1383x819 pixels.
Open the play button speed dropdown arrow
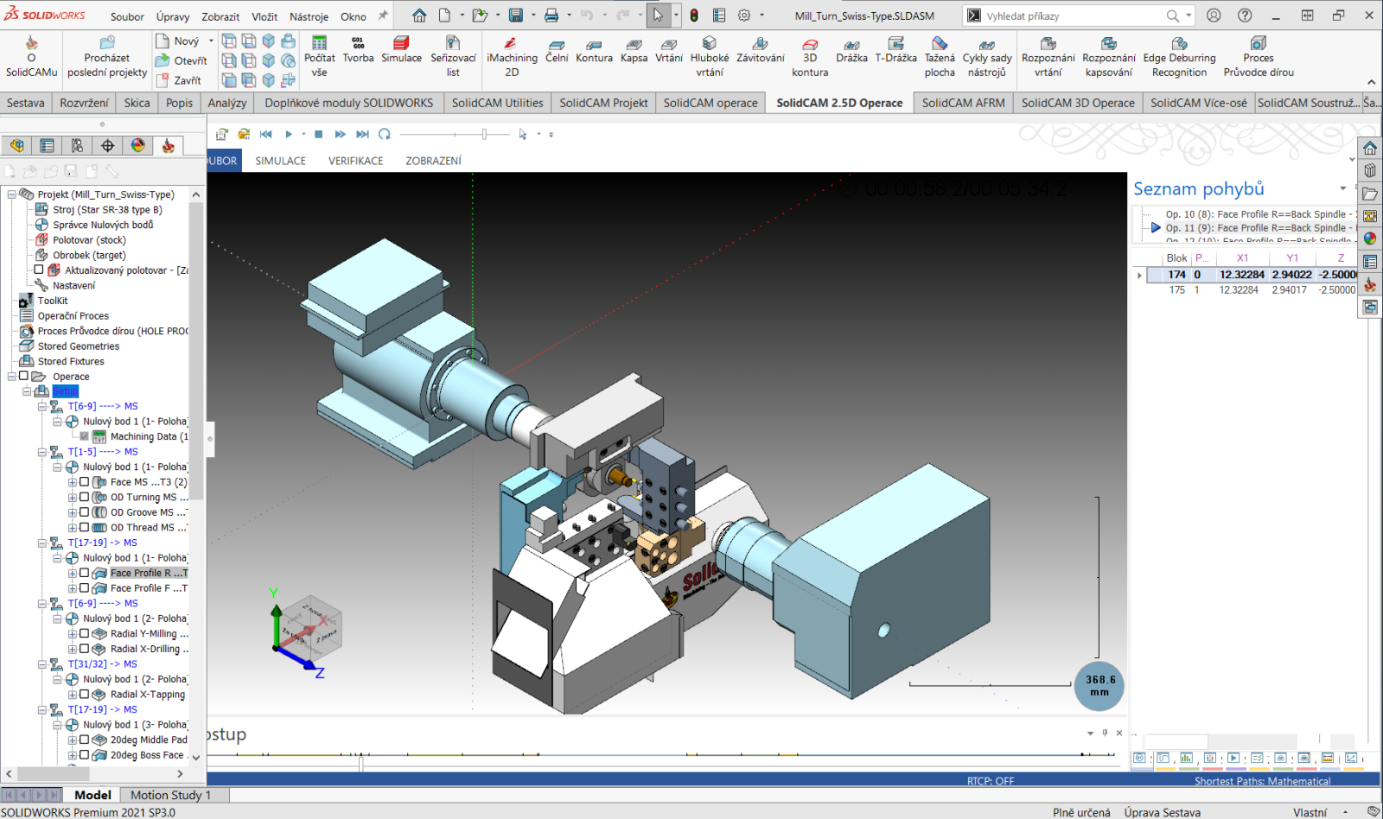302,134
